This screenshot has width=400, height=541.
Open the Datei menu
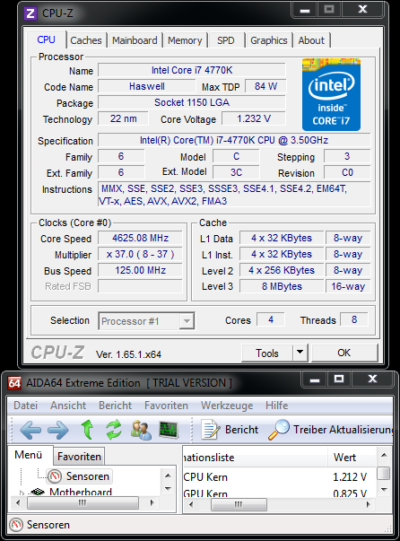click(x=25, y=405)
